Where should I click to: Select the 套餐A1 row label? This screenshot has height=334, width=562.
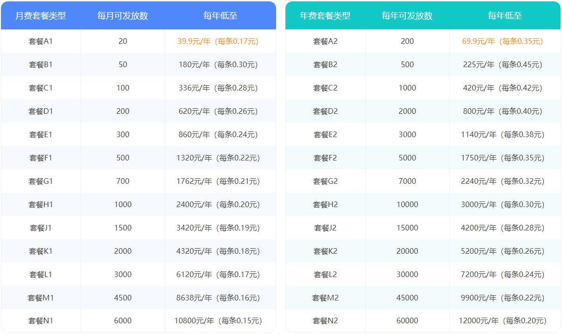tap(41, 41)
